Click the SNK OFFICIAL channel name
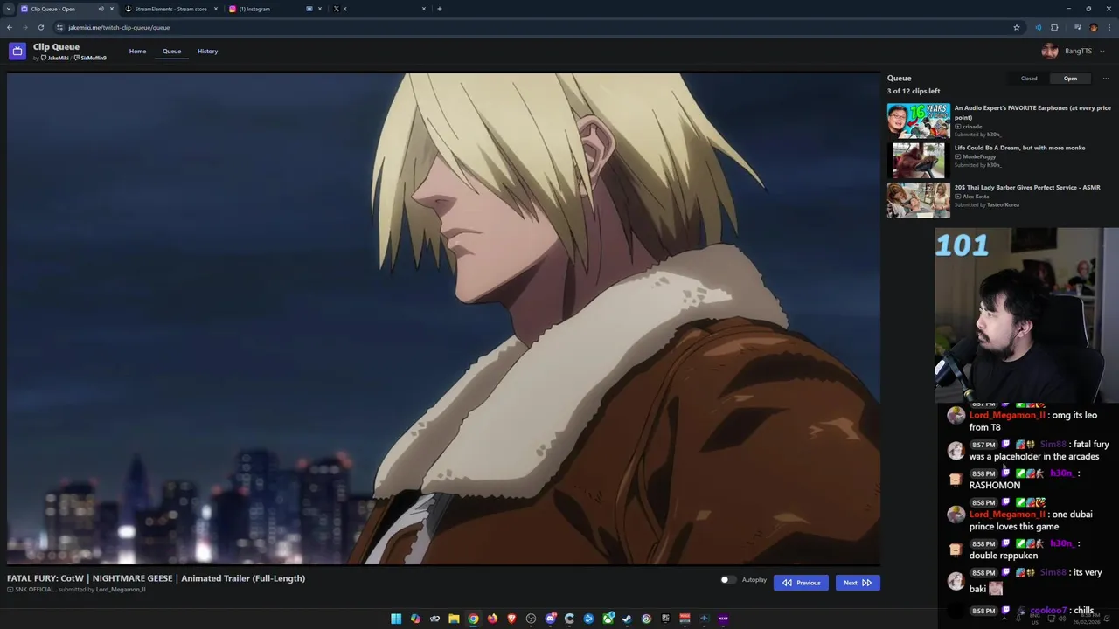 (x=34, y=590)
